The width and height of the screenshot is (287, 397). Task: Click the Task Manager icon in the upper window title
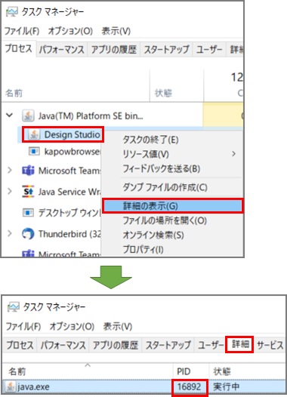[x=12, y=11]
